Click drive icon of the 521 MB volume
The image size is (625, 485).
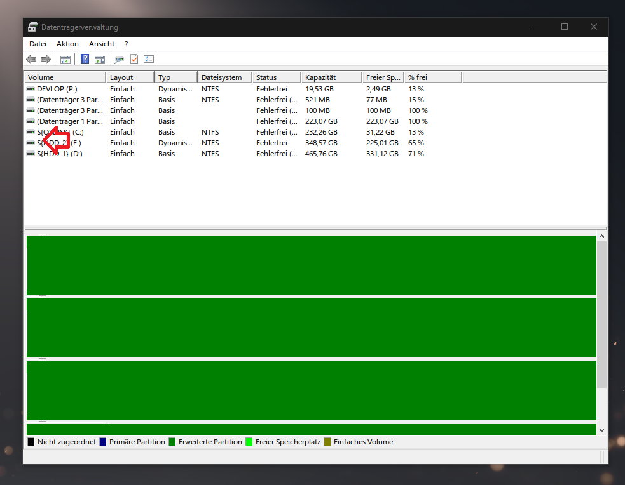click(x=31, y=100)
